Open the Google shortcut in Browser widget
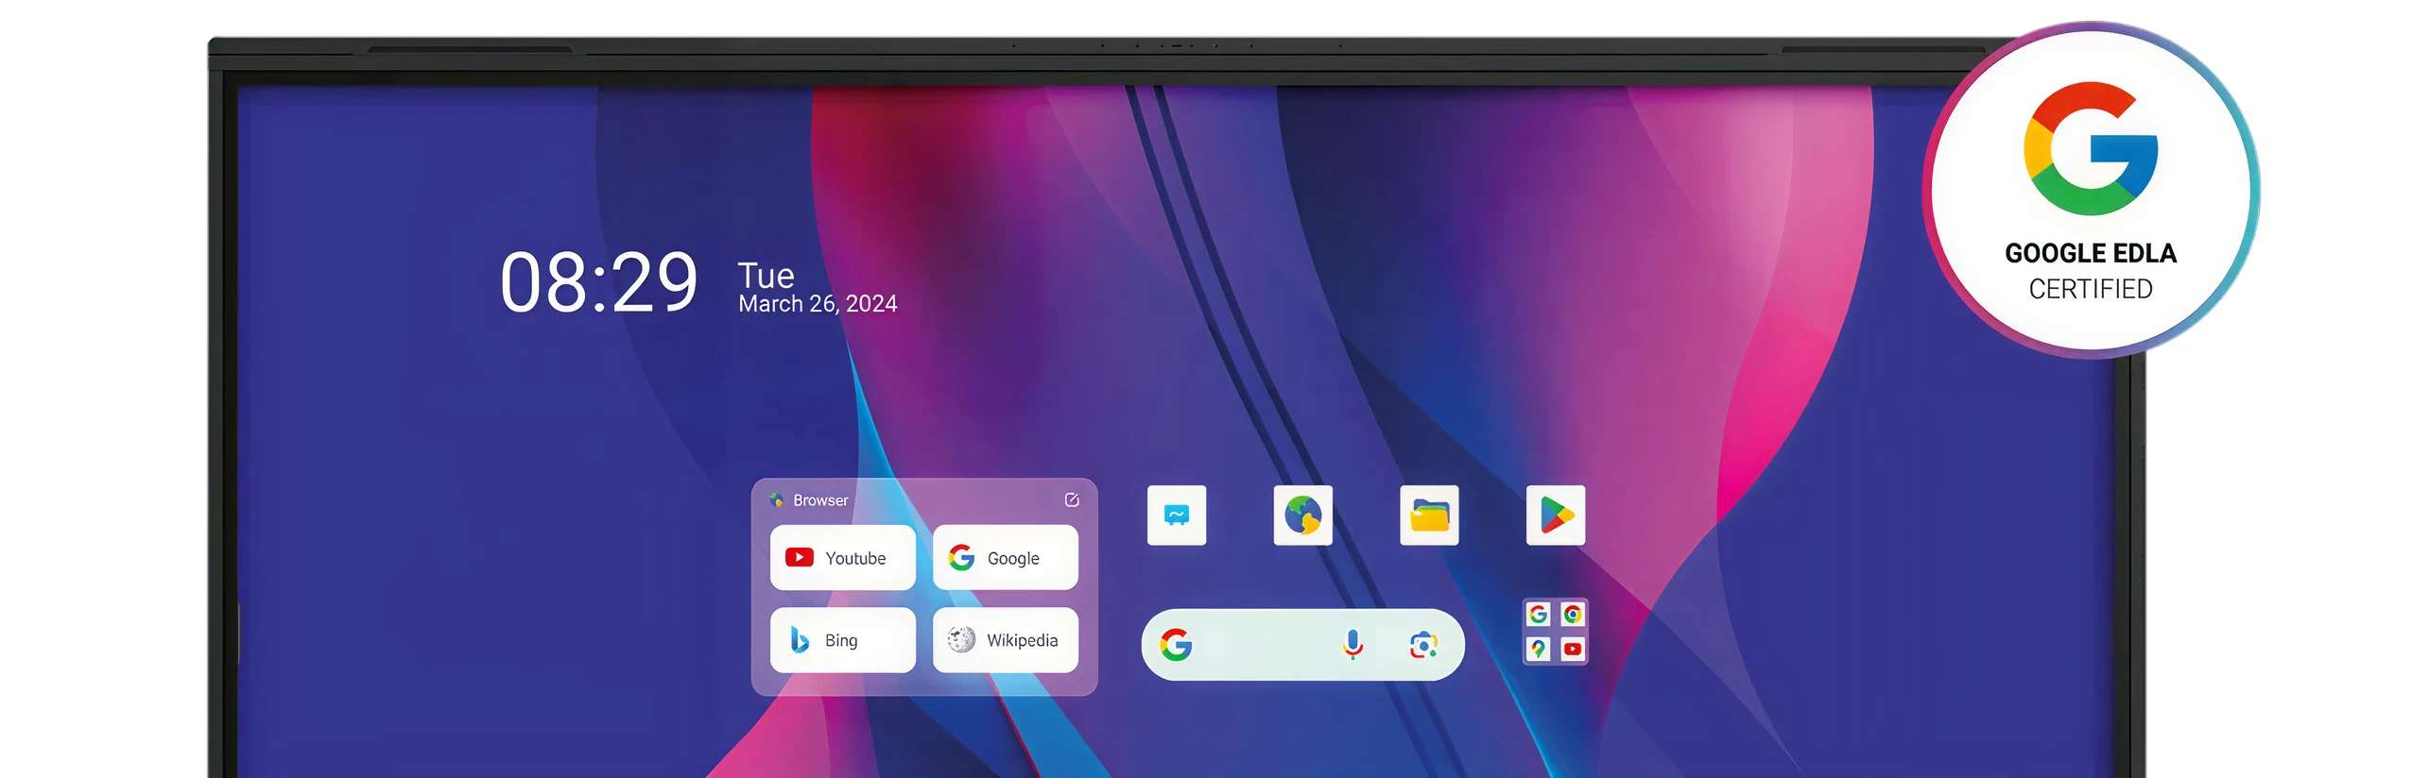This screenshot has height=778, width=2412. (1005, 557)
